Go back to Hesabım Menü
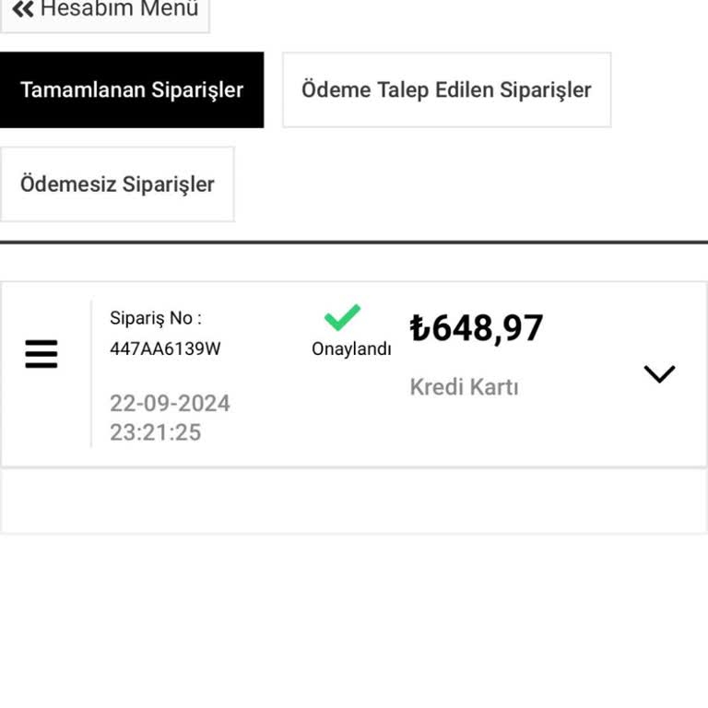708x708 pixels. (105, 11)
